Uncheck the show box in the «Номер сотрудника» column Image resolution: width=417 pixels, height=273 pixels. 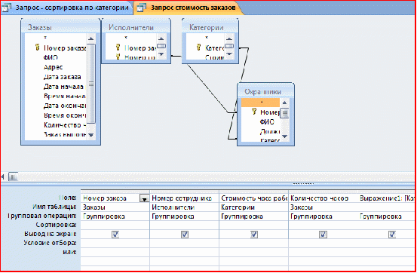pyautogui.click(x=185, y=234)
